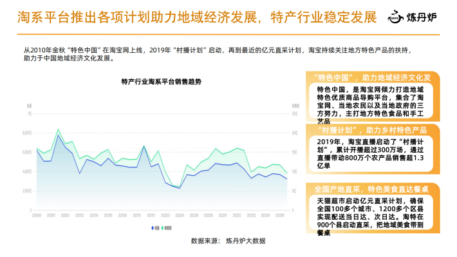Click the 村播计划 2019年 description box
Screen dimensions: 457x257
(371, 154)
